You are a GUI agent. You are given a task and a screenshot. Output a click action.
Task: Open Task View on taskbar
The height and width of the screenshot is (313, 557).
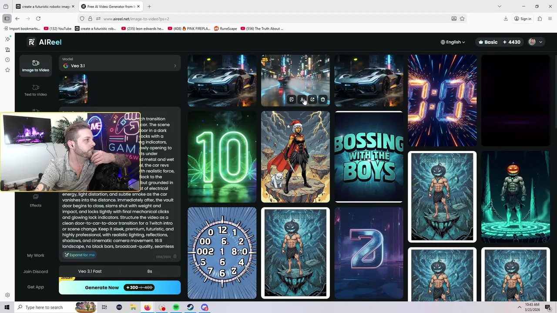[x=104, y=307]
